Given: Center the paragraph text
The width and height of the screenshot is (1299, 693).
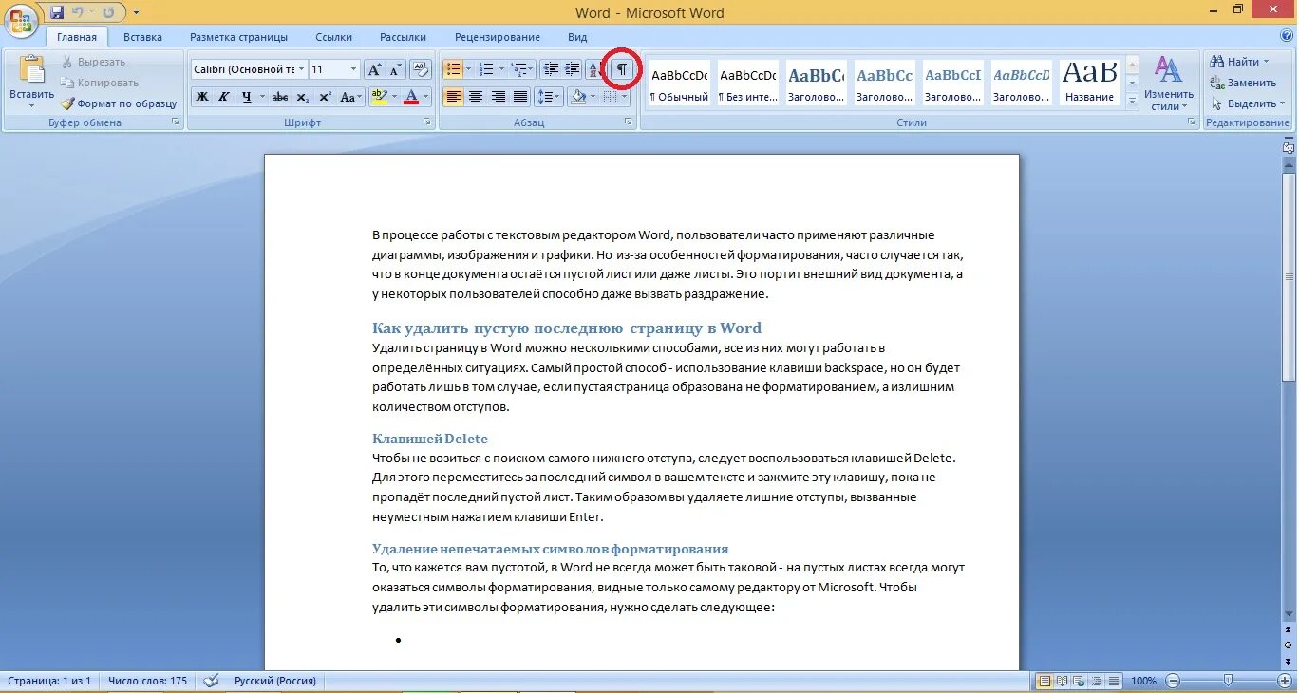Looking at the screenshot, I should click(476, 97).
